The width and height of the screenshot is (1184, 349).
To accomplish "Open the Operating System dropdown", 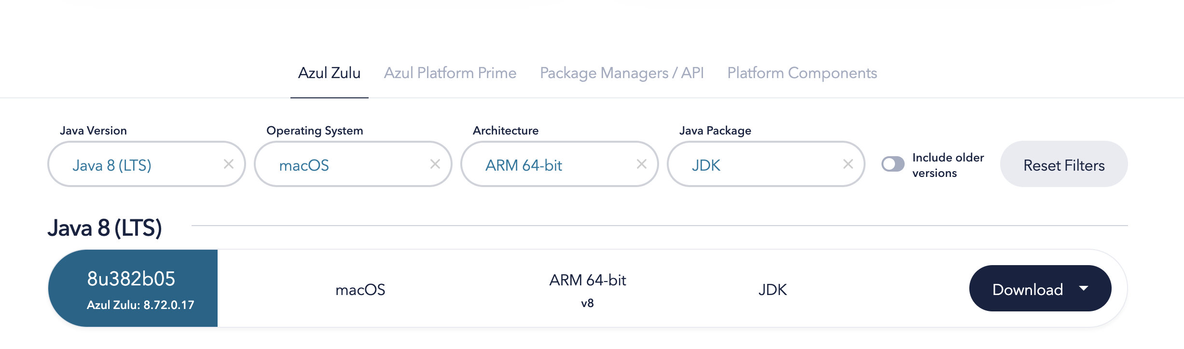I will 353,164.
